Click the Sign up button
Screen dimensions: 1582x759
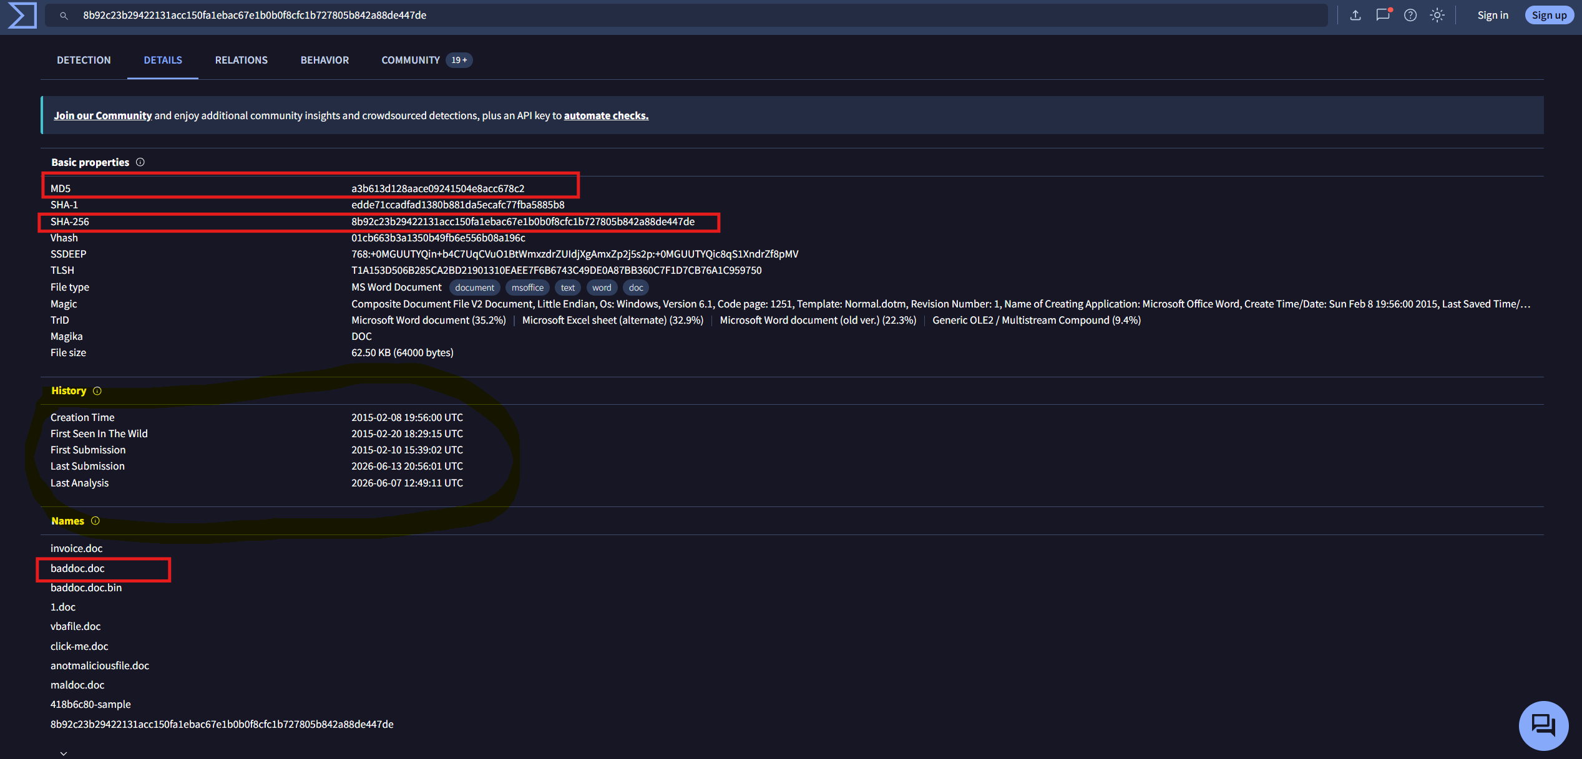1549,15
